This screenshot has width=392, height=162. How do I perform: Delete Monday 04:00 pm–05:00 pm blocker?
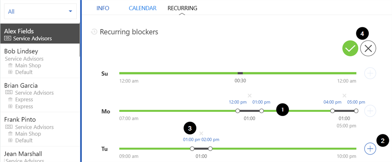point(344,95)
